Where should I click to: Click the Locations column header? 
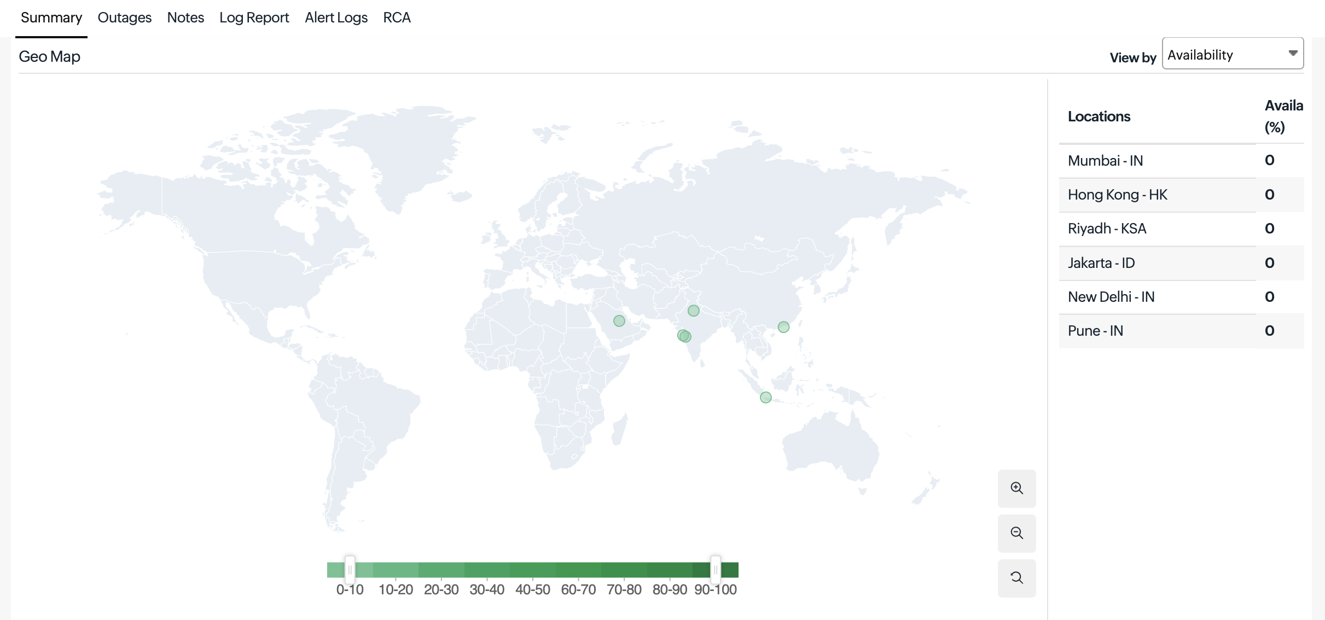coord(1099,116)
